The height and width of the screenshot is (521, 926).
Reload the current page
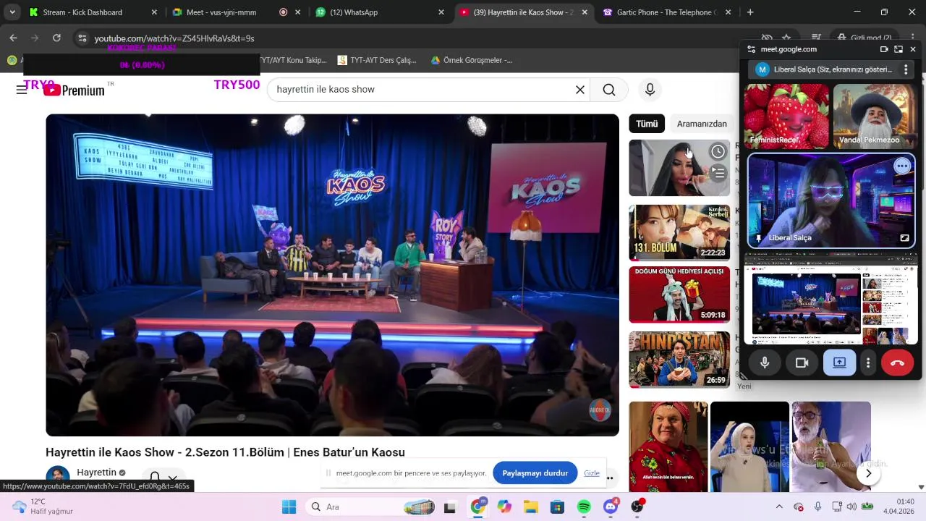pyautogui.click(x=56, y=38)
